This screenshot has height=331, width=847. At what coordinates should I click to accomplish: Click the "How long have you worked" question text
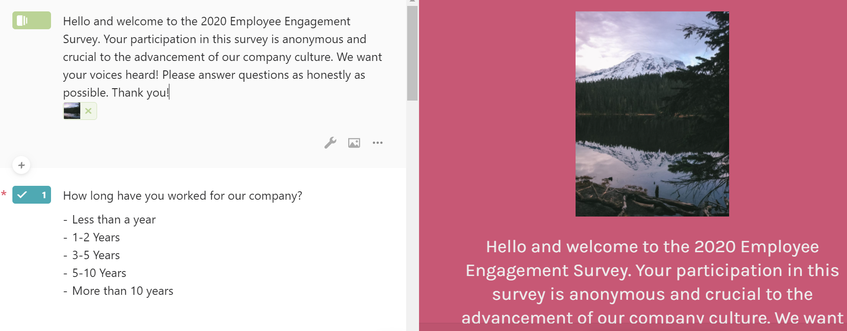(182, 196)
